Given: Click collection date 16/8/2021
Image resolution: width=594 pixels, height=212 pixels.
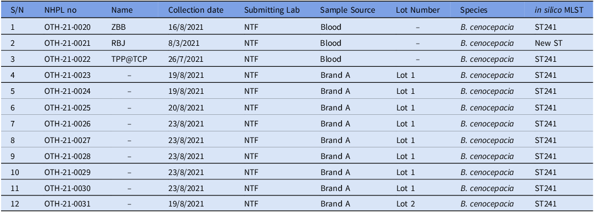Looking at the screenshot, I should click(186, 27).
